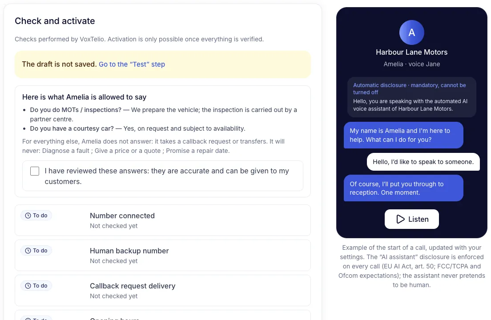Viewport: 491px width, 320px height.
Task: Check the 'I have reviewed these answers' checkbox
Action: tap(35, 171)
